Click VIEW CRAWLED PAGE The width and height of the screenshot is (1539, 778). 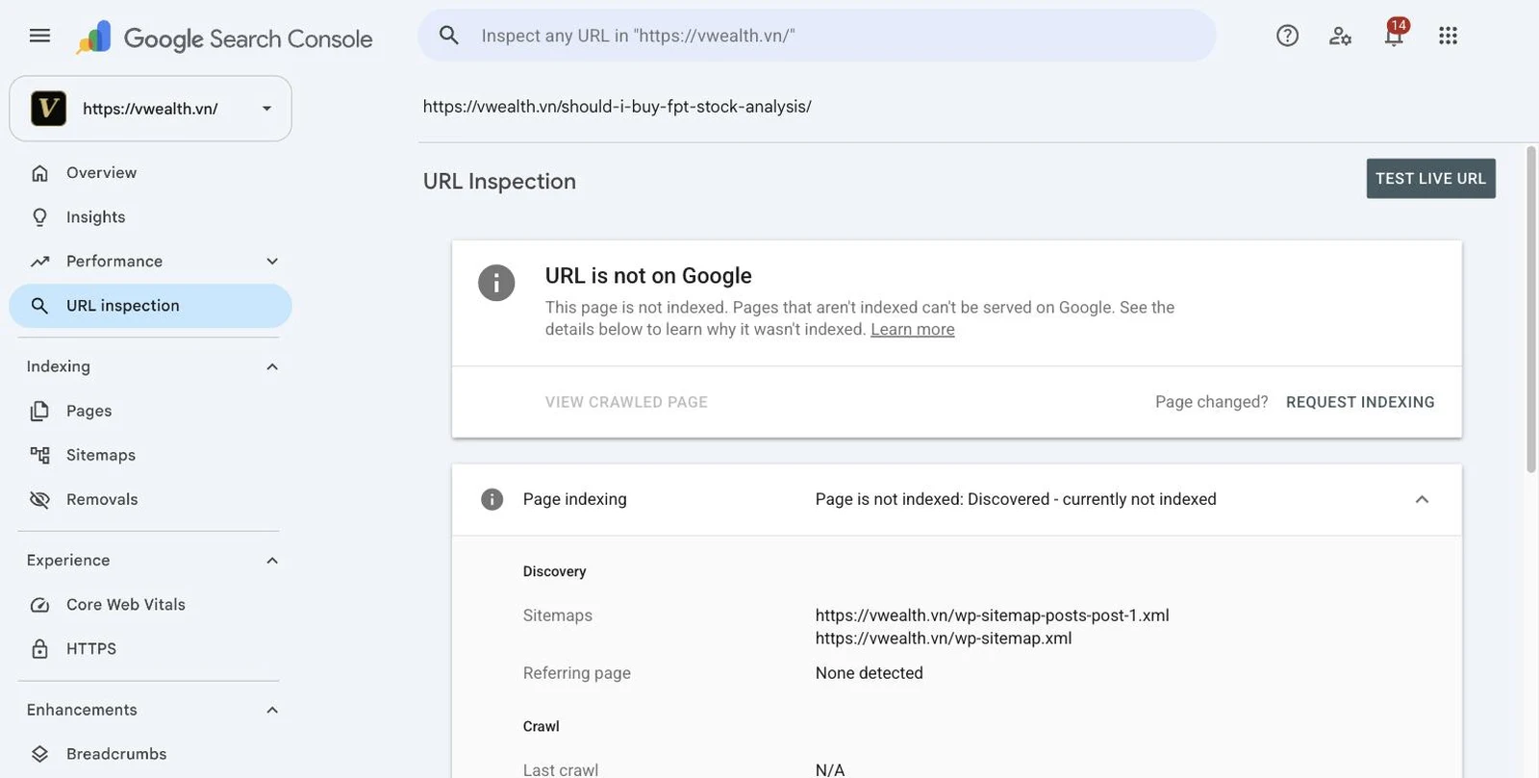626,402
